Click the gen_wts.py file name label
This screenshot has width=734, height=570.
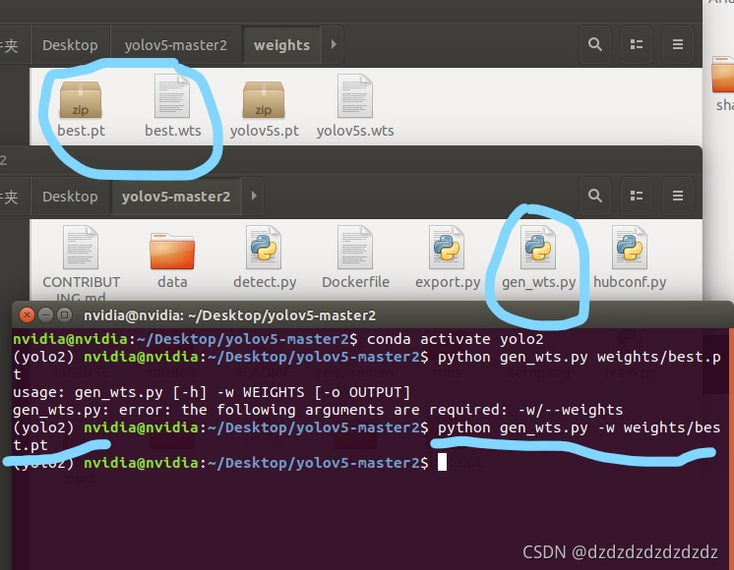click(x=539, y=282)
